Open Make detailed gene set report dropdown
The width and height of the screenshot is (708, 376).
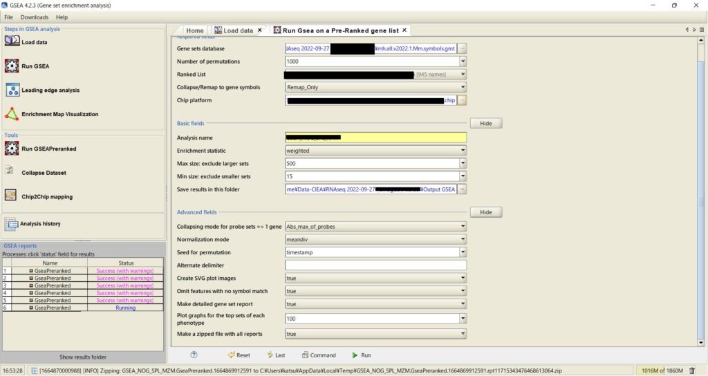[x=463, y=304]
